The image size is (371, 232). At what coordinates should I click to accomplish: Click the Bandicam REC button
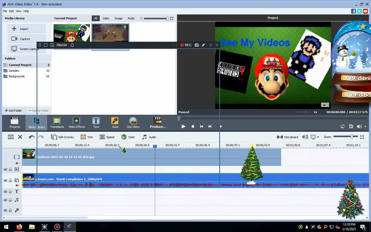click(186, 45)
